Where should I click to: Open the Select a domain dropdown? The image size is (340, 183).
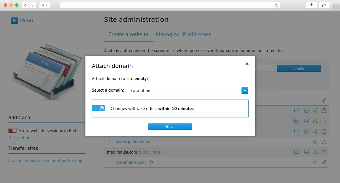245,90
